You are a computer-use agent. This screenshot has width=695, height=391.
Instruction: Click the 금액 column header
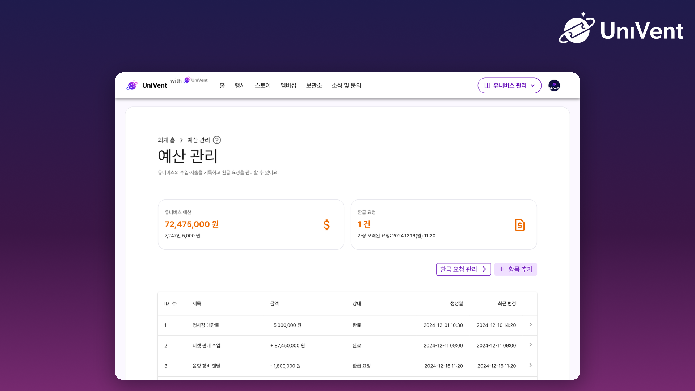click(274, 304)
